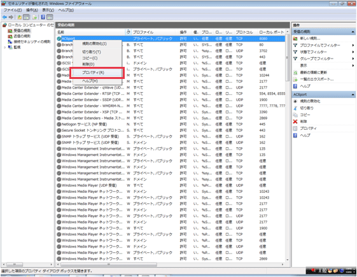Open the プロファイルでフィルター submenu arrow
Screen dimensions: 357x277
click(353, 45)
